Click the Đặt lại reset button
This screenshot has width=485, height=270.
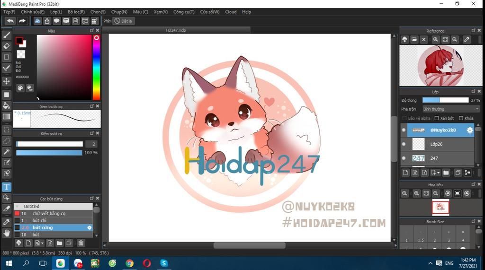point(124,21)
